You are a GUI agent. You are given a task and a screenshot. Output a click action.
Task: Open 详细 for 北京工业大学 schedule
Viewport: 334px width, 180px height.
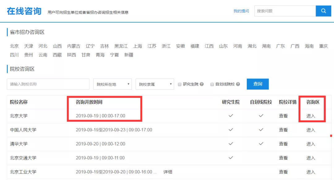(168, 172)
